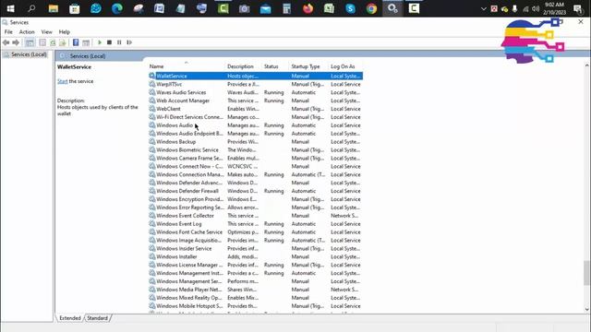Open Skype from the taskbar

pyautogui.click(x=350, y=8)
